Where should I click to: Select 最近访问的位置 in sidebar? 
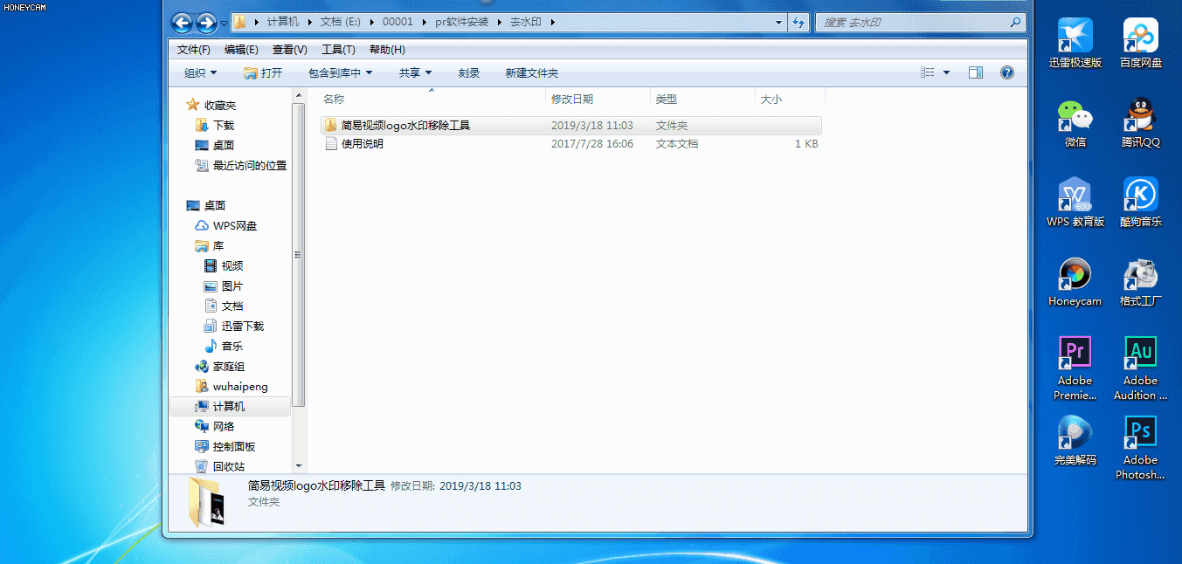point(240,165)
